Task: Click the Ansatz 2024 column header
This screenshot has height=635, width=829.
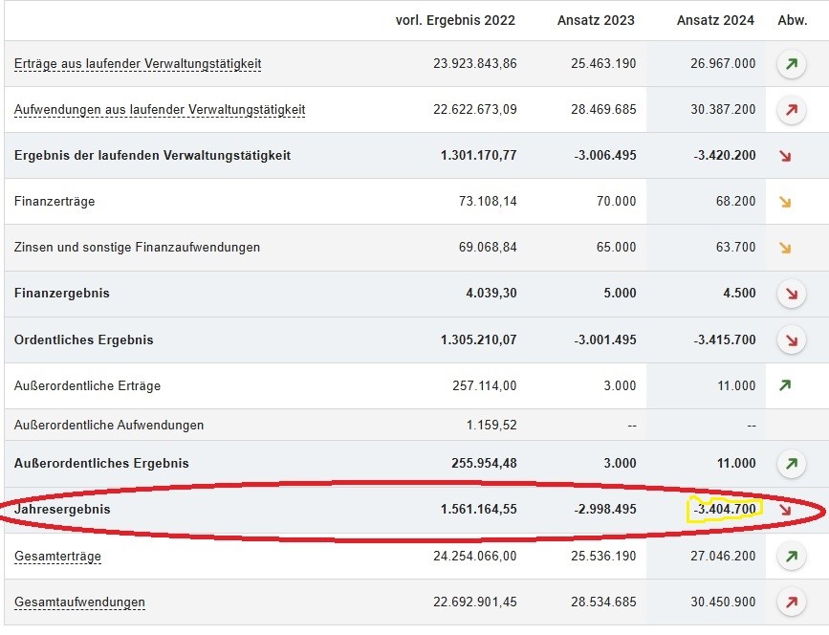Action: pyautogui.click(x=715, y=20)
